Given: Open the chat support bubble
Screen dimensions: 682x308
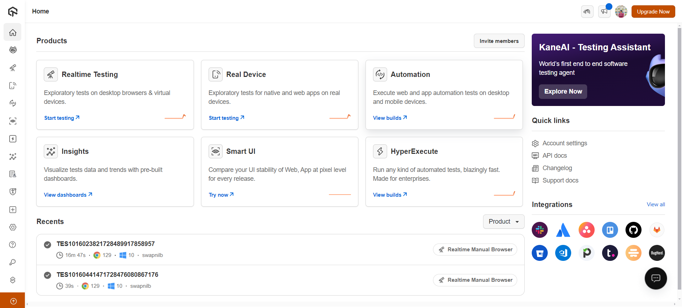Looking at the screenshot, I should tap(656, 278).
